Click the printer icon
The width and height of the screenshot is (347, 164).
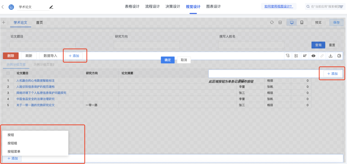[339, 56]
